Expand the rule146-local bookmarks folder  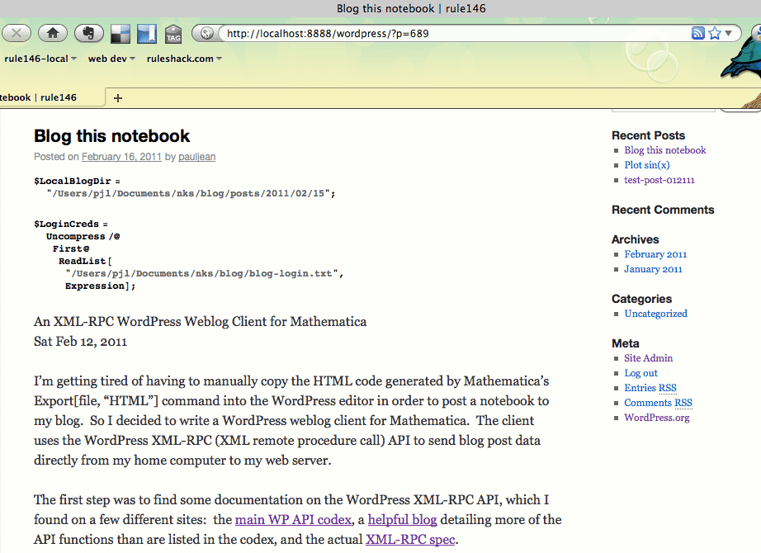click(40, 59)
